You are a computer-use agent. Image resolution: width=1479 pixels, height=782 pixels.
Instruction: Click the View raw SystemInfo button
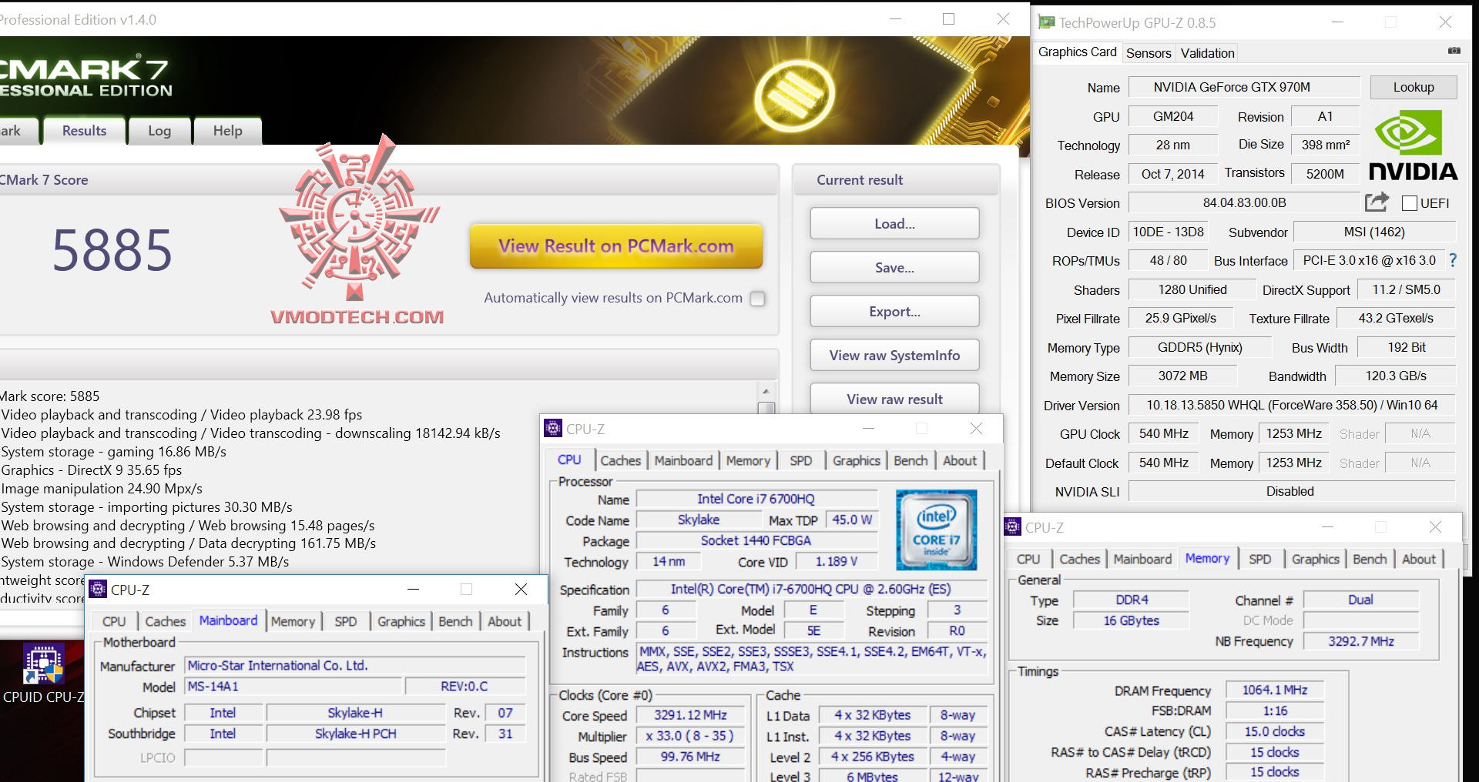[x=894, y=356]
